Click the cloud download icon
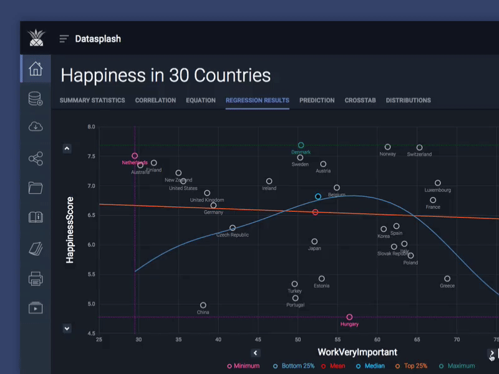Viewport: 499px width, 374px height. pos(36,126)
